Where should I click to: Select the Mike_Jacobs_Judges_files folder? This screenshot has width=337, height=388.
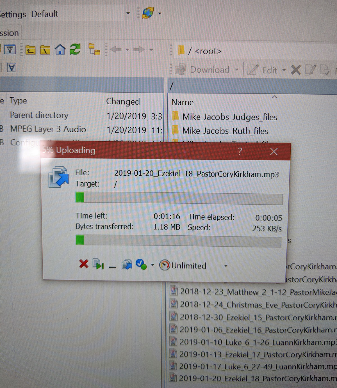pos(229,117)
